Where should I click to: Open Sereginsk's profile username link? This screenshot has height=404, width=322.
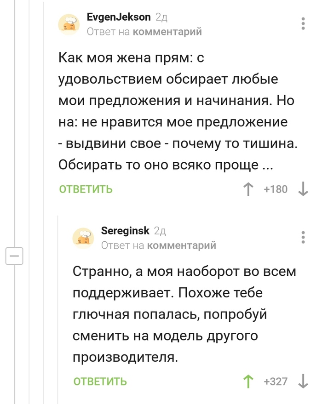(125, 231)
